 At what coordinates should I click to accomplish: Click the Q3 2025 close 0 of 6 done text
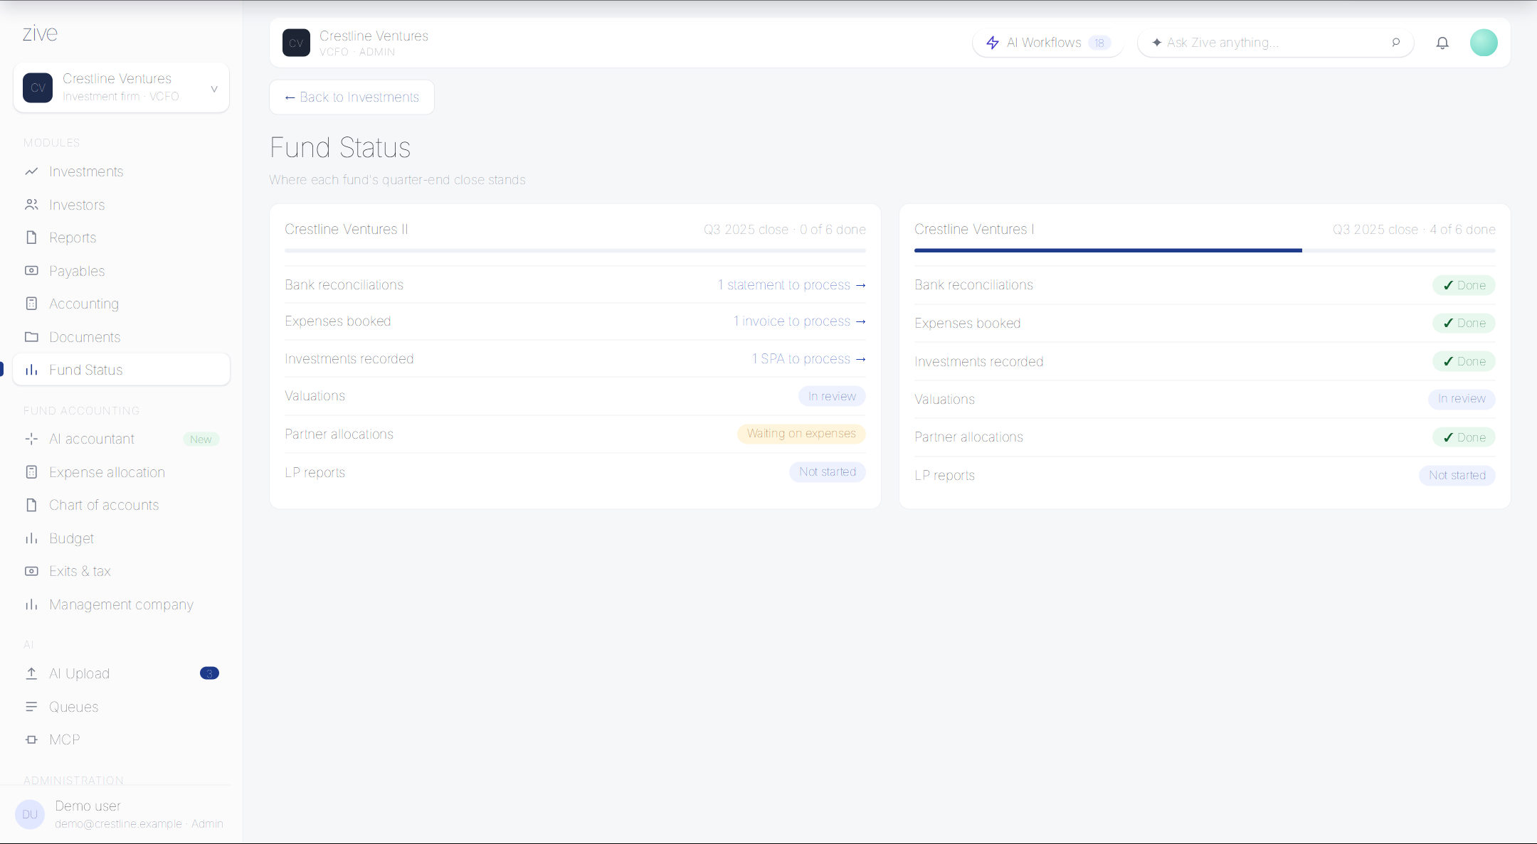tap(785, 230)
